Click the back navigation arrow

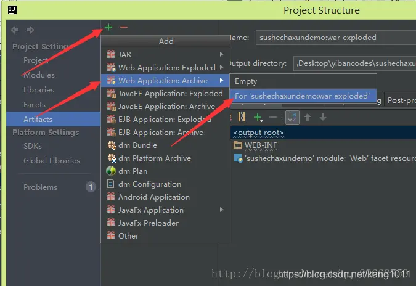point(15,30)
